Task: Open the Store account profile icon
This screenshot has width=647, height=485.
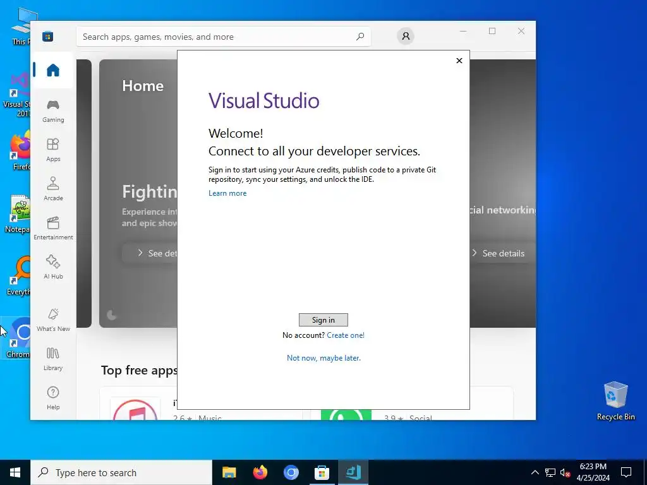Action: point(406,36)
